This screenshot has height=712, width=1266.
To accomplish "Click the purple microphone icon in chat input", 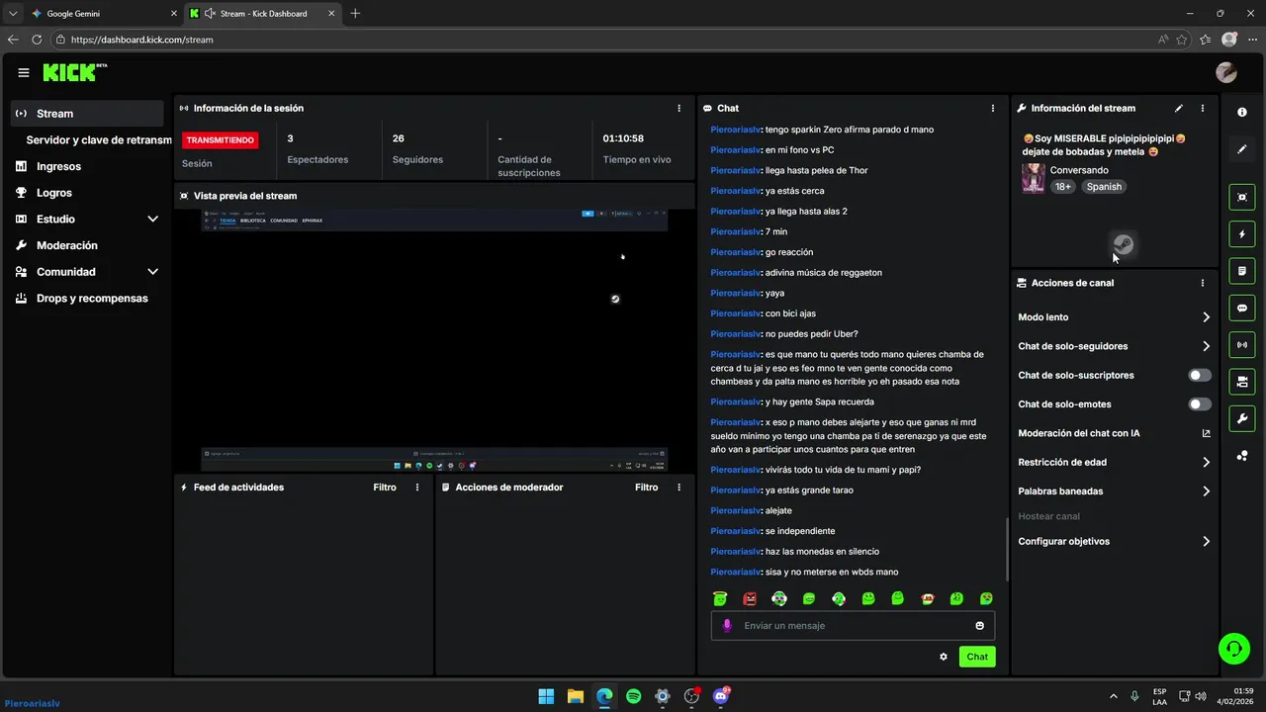I will [727, 626].
